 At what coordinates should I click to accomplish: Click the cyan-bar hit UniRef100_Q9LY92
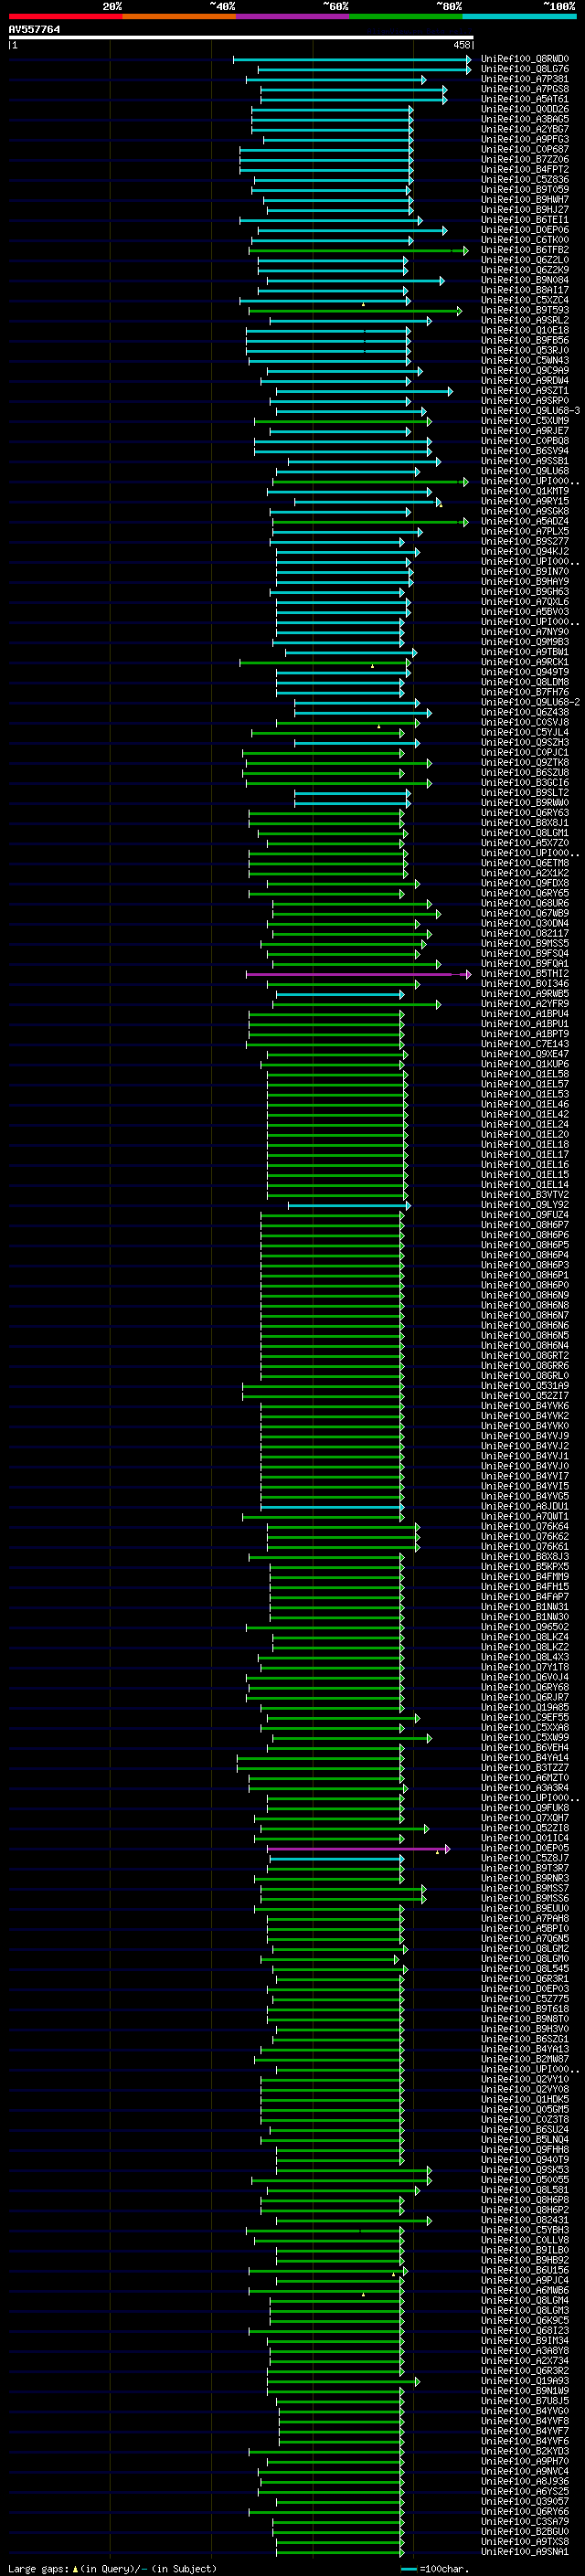(525, 1206)
